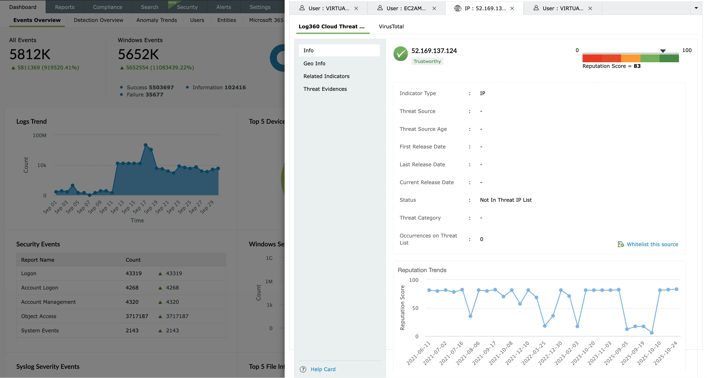Close the User EC2AM... tab
This screenshot has height=378, width=707.
click(x=434, y=8)
